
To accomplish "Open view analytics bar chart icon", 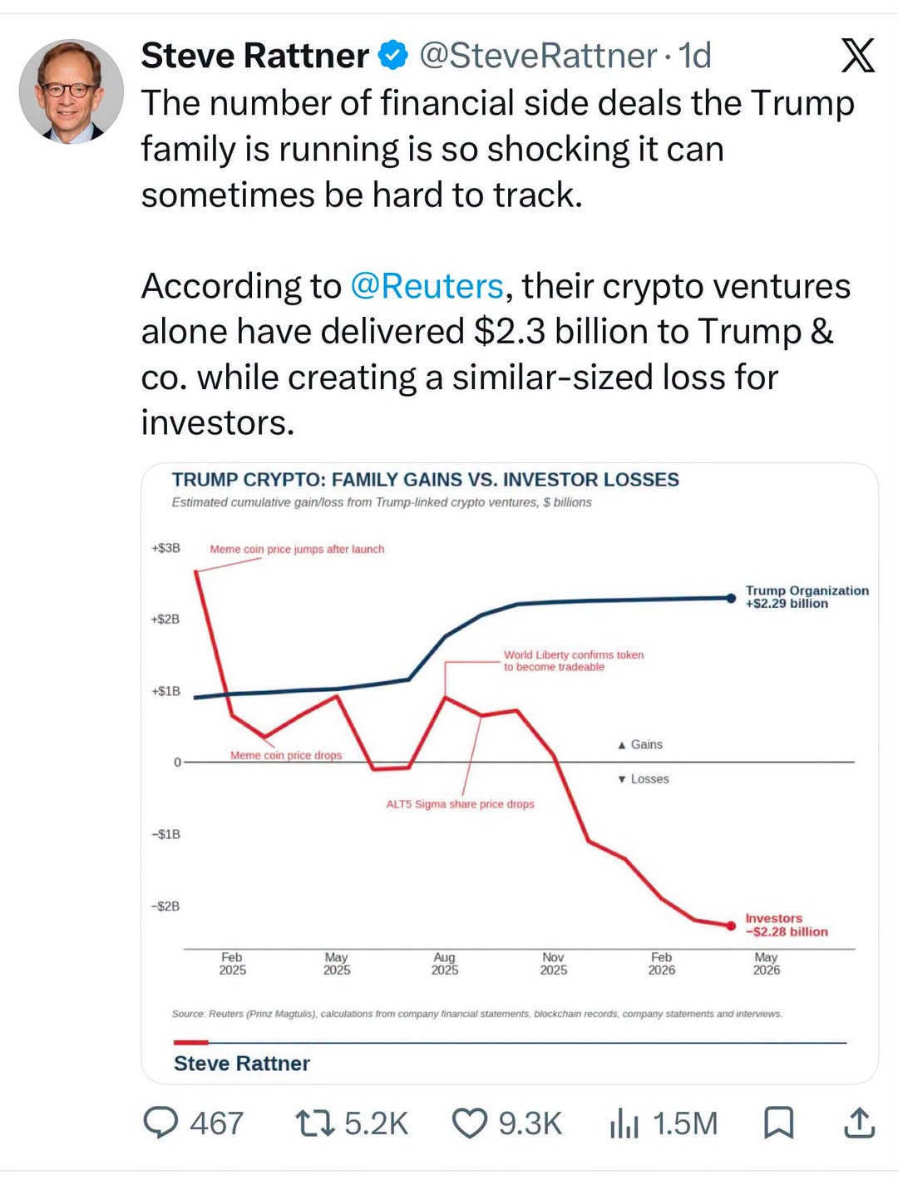I will pyautogui.click(x=624, y=1123).
